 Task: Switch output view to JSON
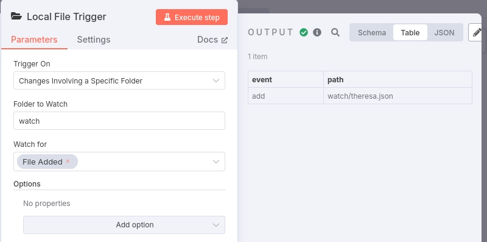pos(444,33)
